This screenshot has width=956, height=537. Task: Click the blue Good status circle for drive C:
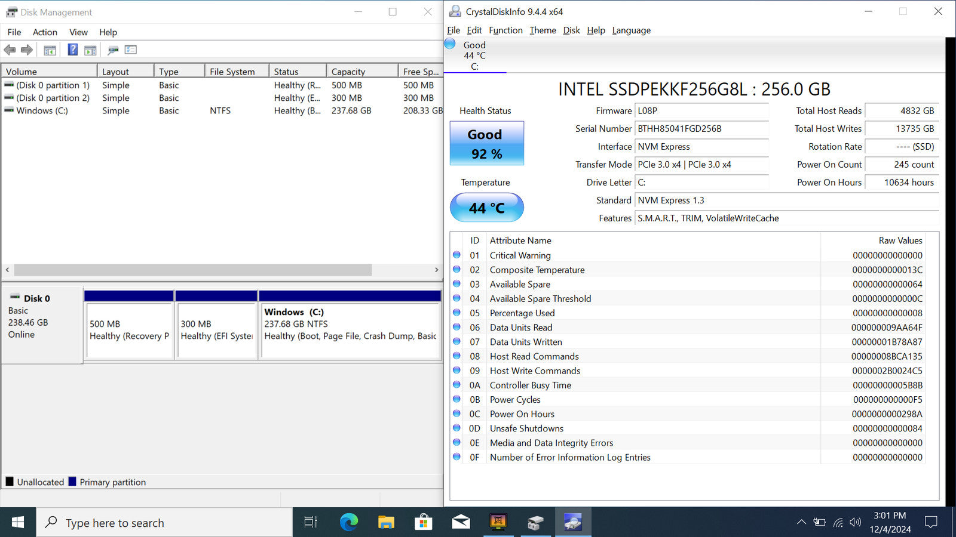point(450,44)
